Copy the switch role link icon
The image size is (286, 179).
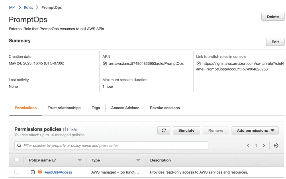coord(198,64)
